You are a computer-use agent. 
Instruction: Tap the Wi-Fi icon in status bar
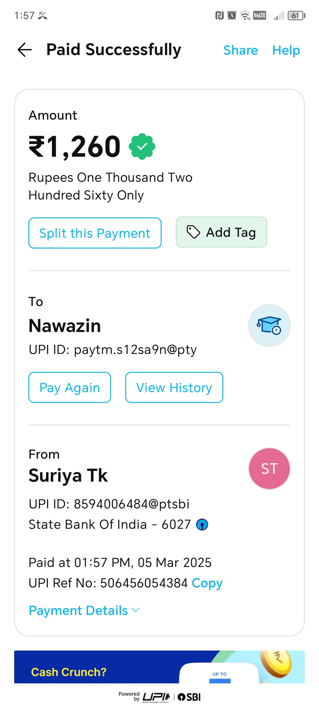click(245, 15)
